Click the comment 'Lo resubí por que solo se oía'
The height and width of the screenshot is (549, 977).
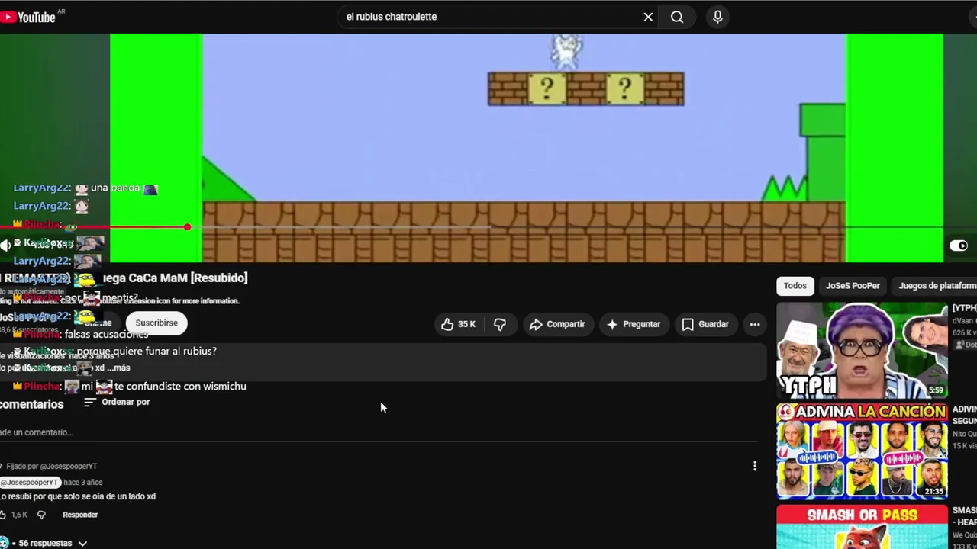pos(78,496)
